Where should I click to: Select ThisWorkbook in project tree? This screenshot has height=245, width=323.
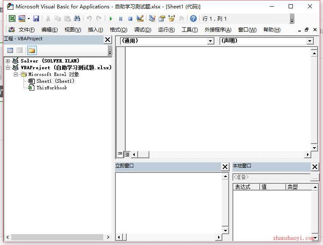tap(52, 88)
